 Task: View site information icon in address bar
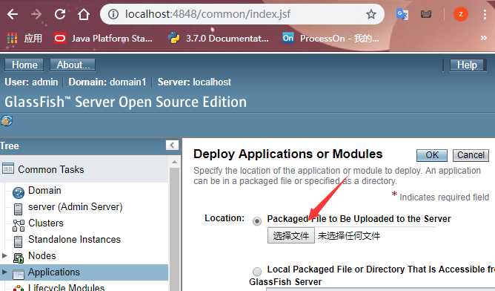(x=113, y=14)
